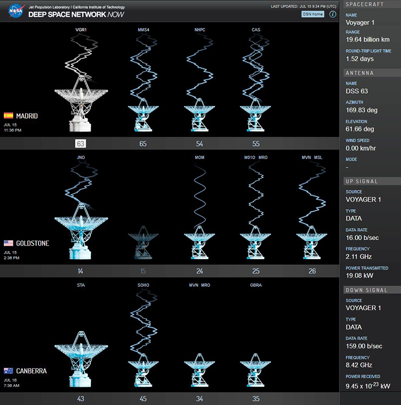
Task: Click the 19.64 billion km range value
Action: pyautogui.click(x=367, y=40)
